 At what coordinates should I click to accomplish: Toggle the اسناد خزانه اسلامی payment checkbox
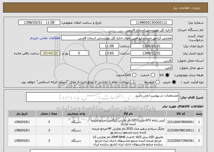click(x=132, y=82)
